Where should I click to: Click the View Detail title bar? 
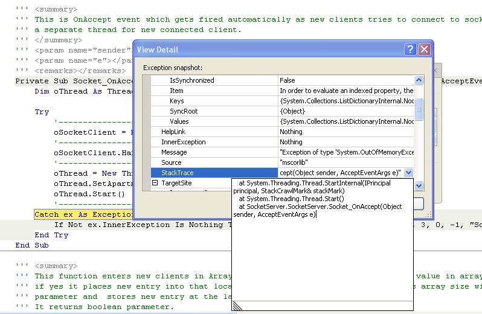[269, 50]
